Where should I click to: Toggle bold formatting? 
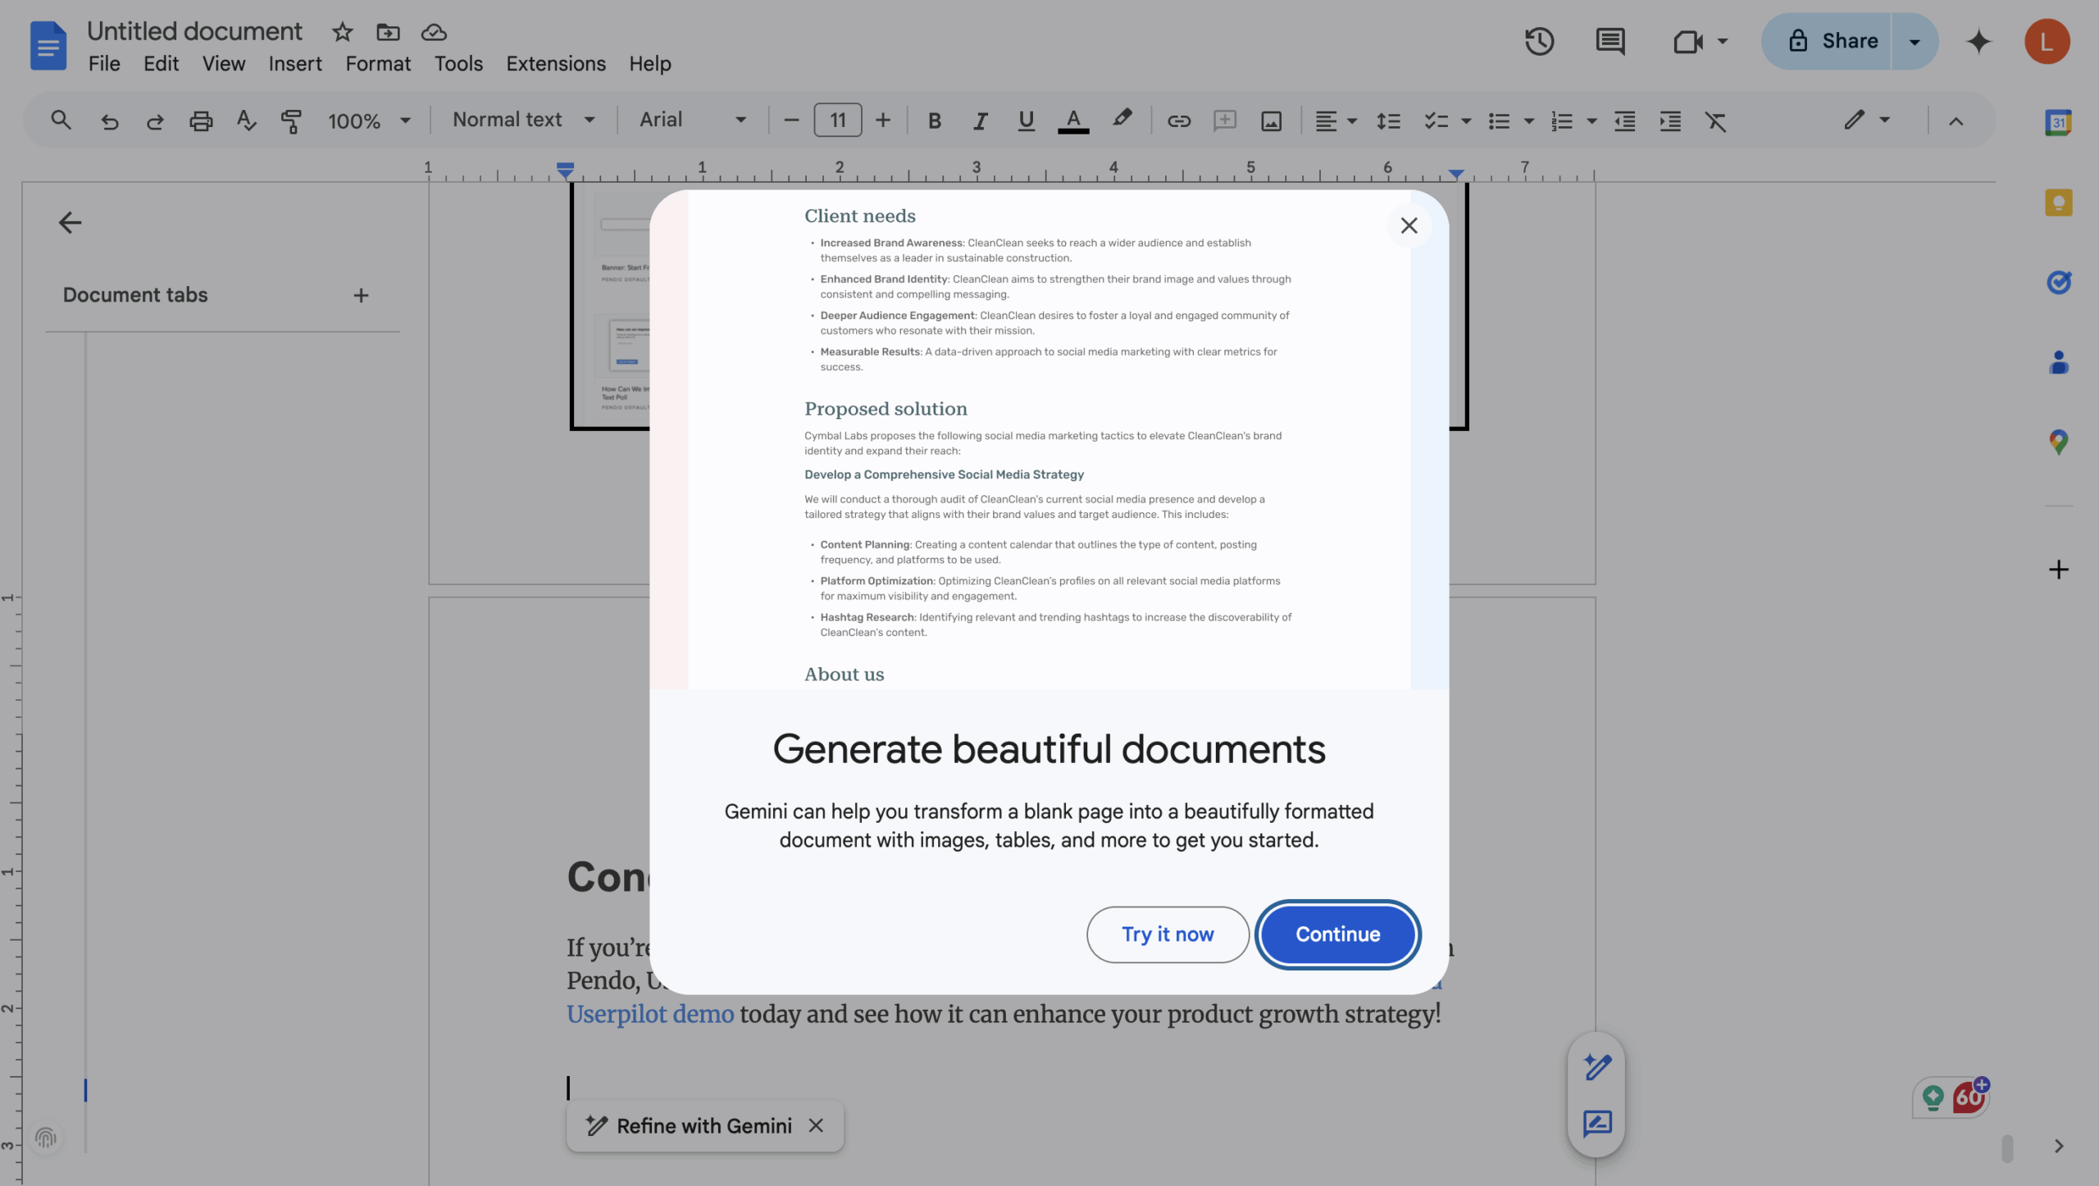(933, 120)
